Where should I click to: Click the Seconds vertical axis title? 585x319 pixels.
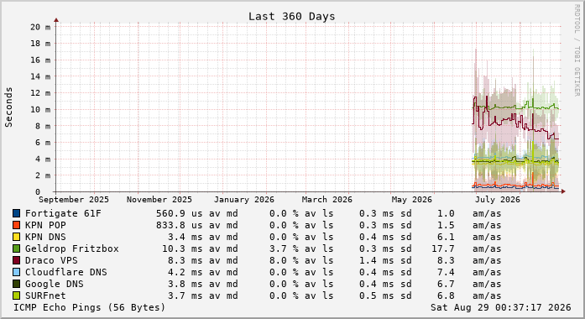pyautogui.click(x=8, y=107)
